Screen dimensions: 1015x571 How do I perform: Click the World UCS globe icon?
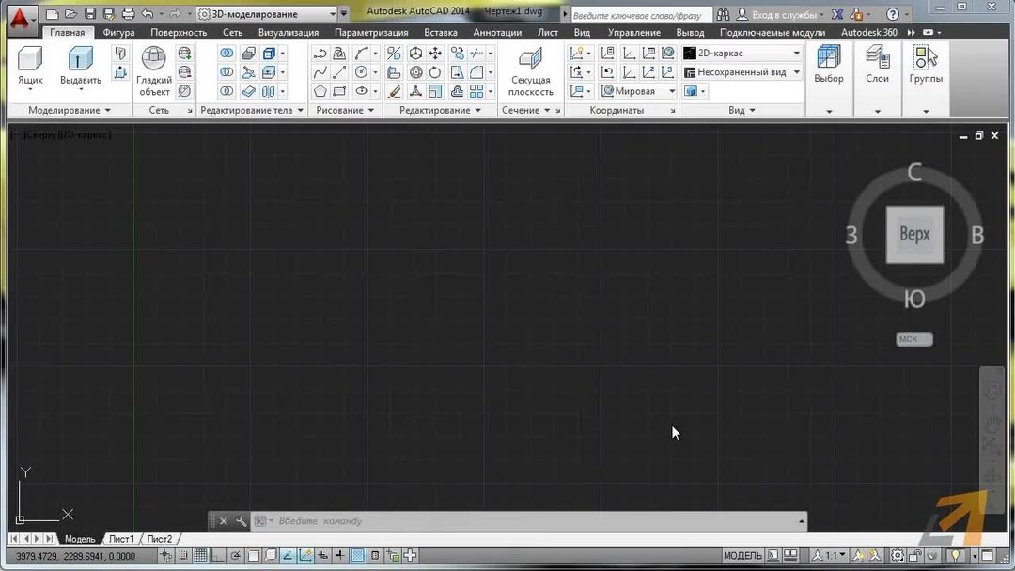point(667,53)
